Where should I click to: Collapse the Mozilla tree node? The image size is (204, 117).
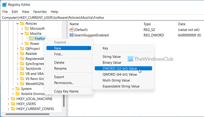[x=22, y=34]
